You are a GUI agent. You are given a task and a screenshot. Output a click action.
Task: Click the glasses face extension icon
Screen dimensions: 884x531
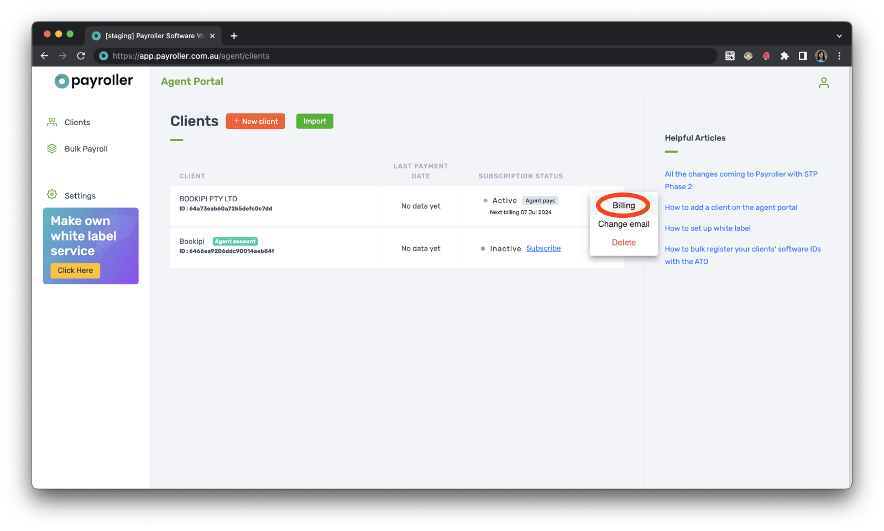point(748,56)
